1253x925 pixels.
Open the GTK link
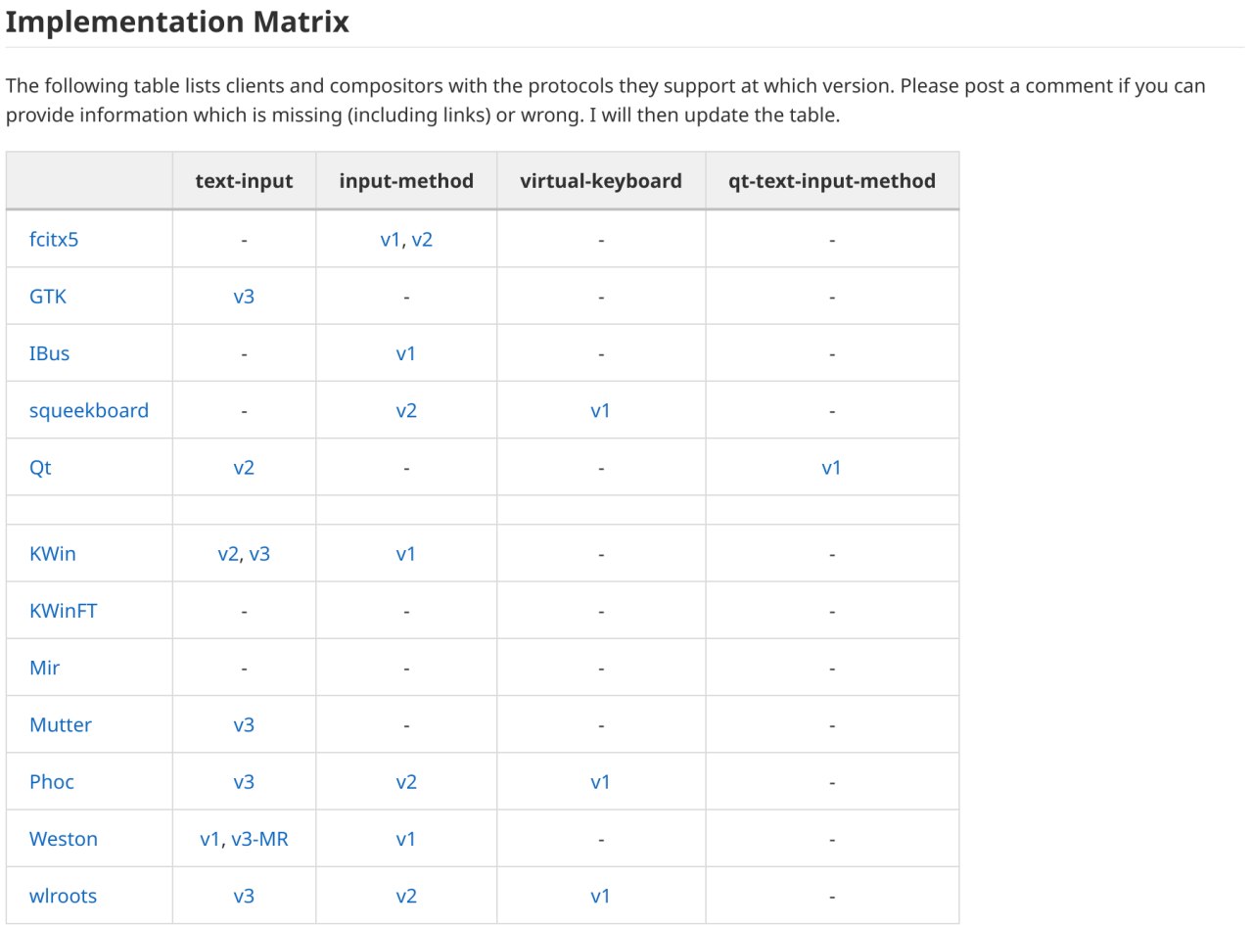coord(48,296)
